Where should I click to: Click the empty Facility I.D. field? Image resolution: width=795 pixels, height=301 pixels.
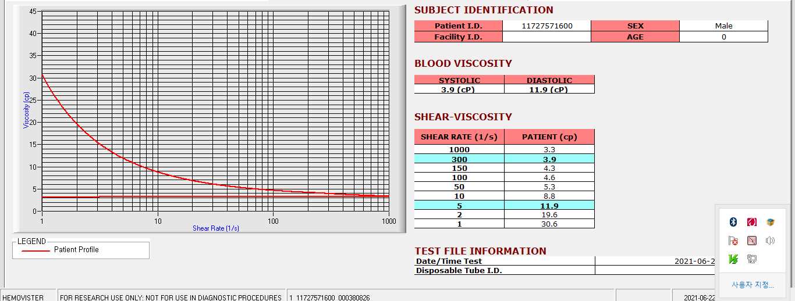coord(546,37)
